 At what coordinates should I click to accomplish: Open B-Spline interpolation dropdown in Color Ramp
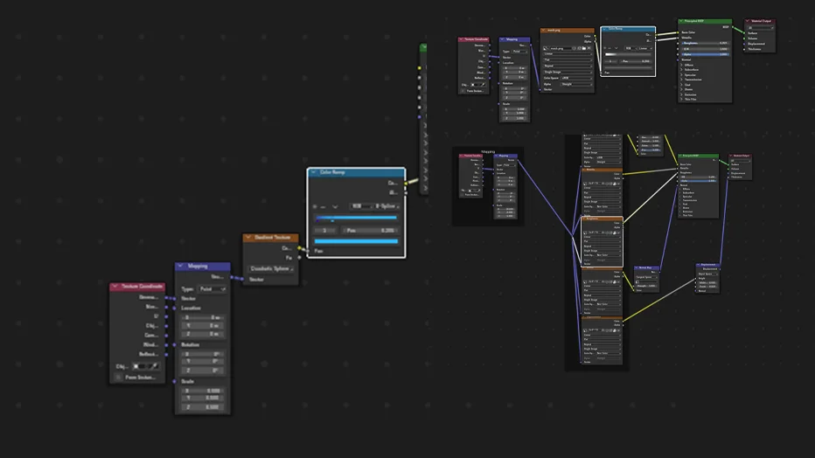387,206
